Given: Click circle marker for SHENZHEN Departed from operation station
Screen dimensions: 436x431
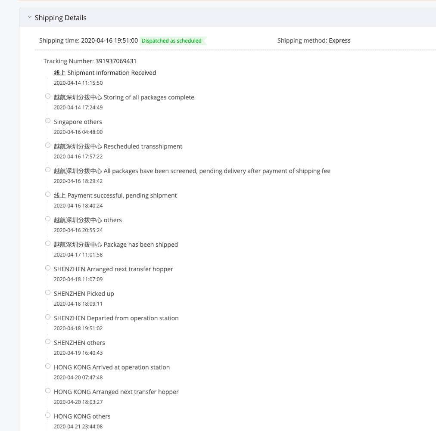Looking at the screenshot, I should (x=48, y=317).
